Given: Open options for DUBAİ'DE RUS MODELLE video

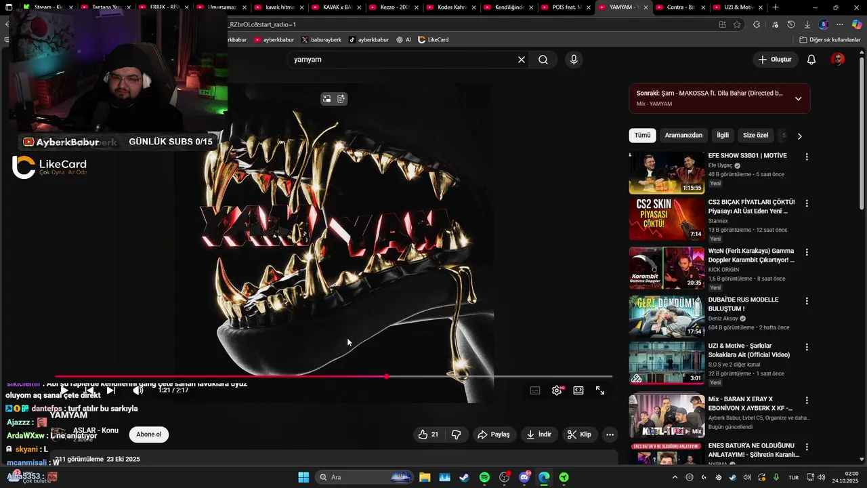Looking at the screenshot, I should click(x=806, y=301).
